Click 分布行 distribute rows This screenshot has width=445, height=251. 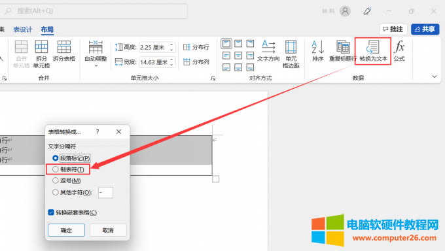coord(196,47)
